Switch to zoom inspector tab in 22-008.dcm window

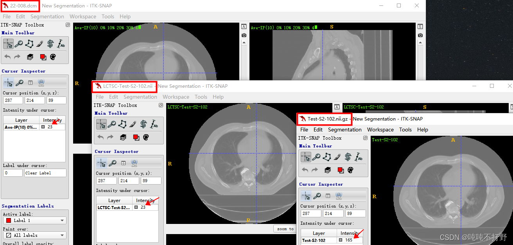[x=20, y=83]
